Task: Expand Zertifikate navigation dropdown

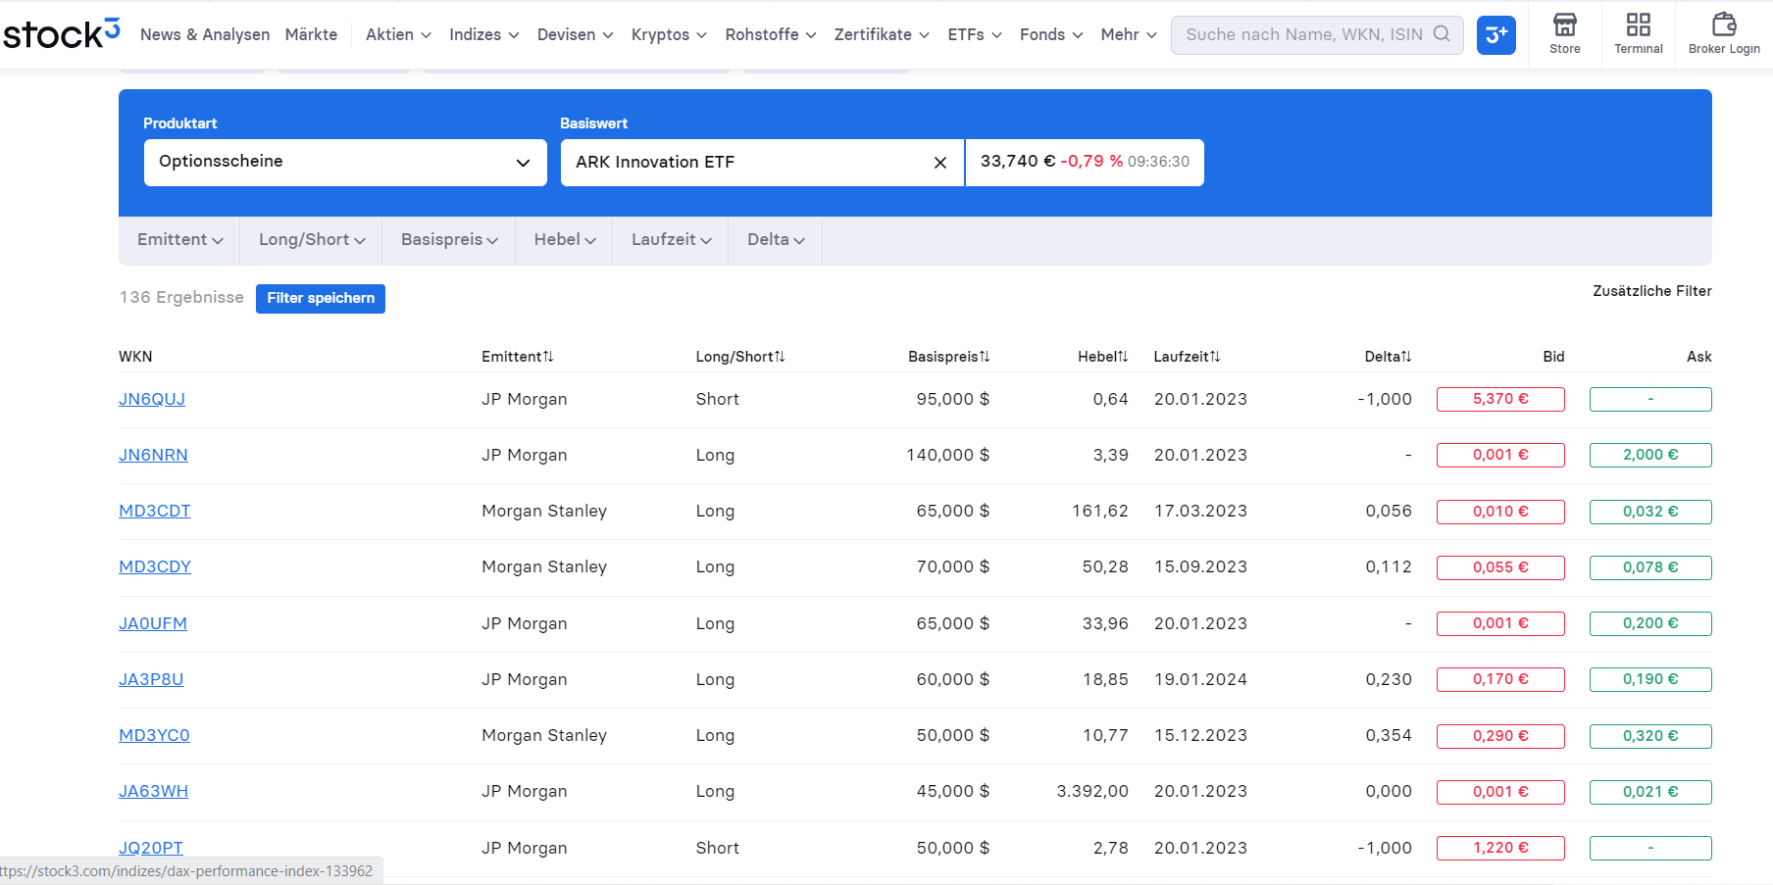Action: 882,34
